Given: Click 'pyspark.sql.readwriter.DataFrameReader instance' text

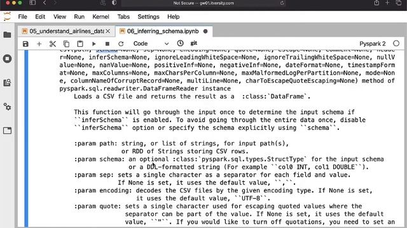Looking at the screenshot, I should coord(145,89).
